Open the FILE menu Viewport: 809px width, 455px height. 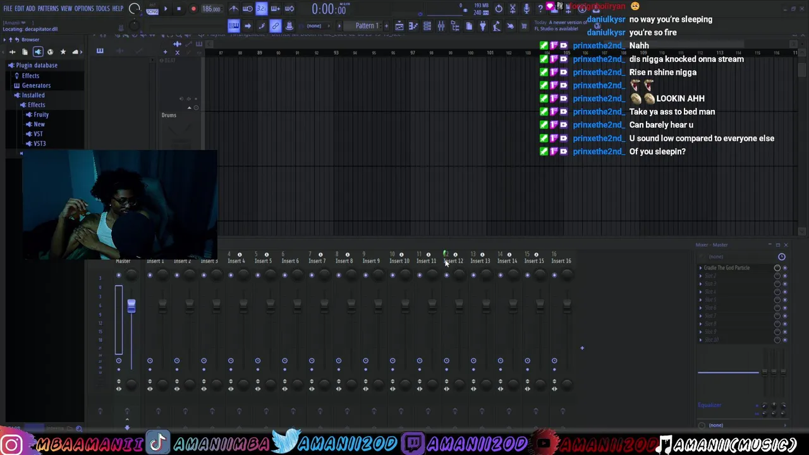[x=8, y=9]
